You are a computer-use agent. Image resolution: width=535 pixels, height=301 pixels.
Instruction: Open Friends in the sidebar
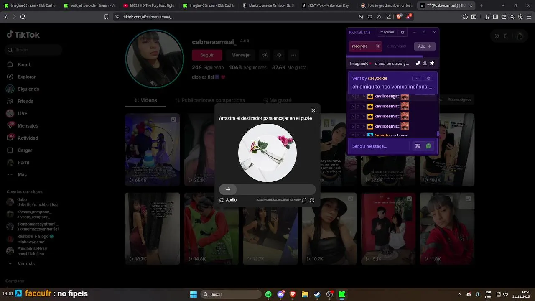[x=25, y=101]
